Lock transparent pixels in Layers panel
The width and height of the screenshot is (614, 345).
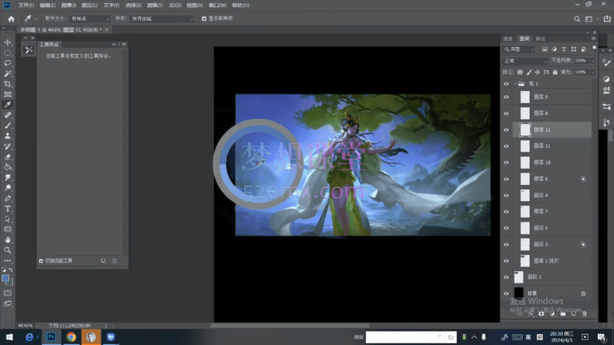point(520,72)
